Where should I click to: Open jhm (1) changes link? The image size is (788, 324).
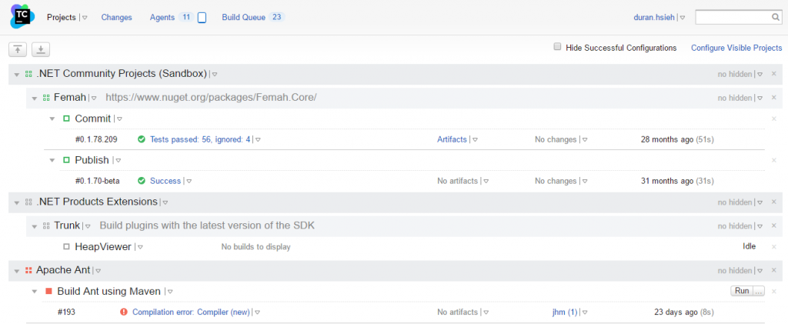coord(565,312)
